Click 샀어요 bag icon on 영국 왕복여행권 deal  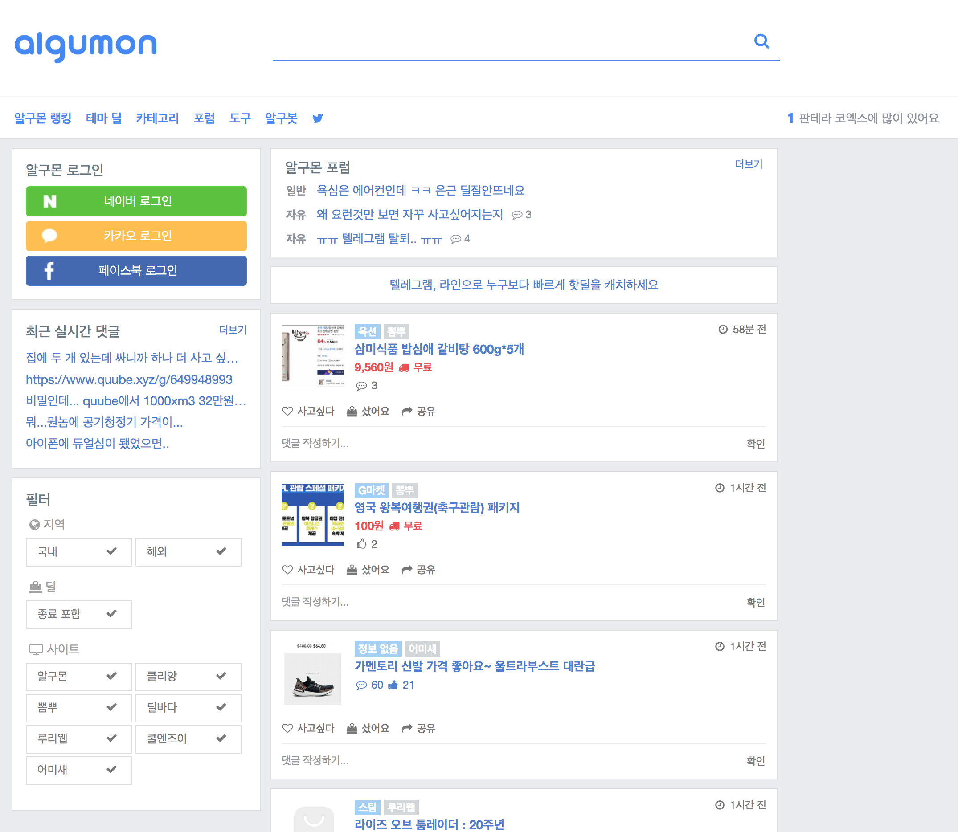(352, 570)
